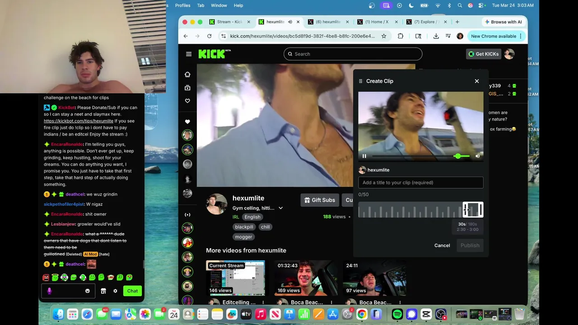
Task: Open the profile avatar in Kick header
Action: (x=509, y=54)
